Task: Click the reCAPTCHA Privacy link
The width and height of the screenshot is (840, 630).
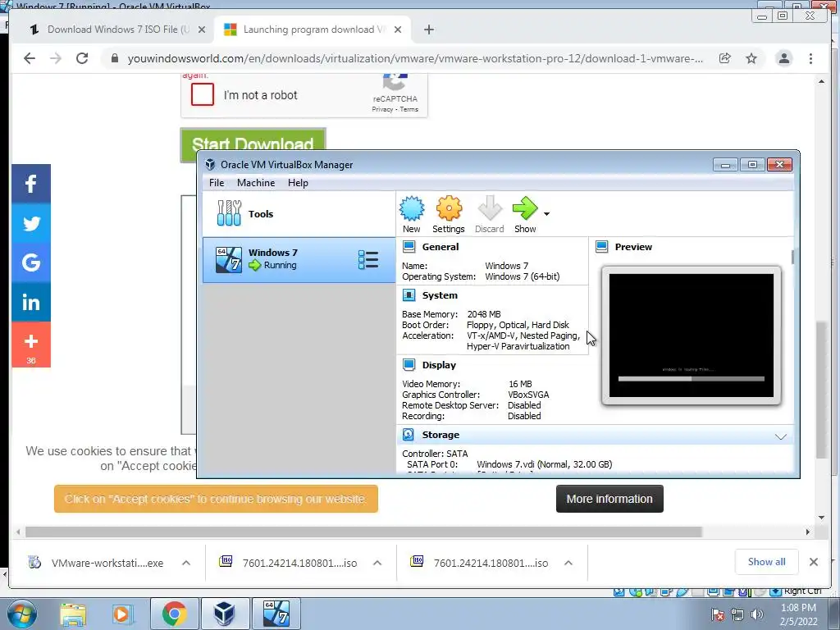Action: (382, 109)
